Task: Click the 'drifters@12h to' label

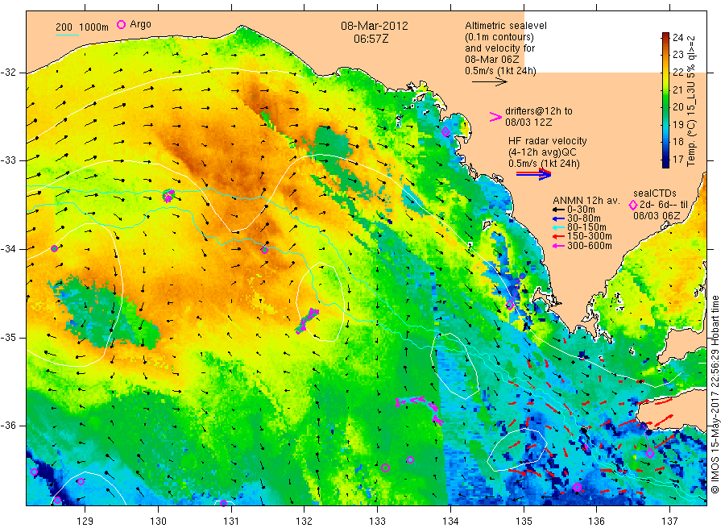Action: (x=539, y=111)
